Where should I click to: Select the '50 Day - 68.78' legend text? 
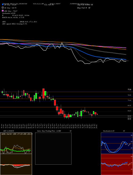tap(10, 8)
